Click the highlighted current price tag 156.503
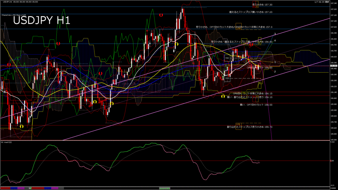Screen dimensions: 338x190 click(333, 65)
